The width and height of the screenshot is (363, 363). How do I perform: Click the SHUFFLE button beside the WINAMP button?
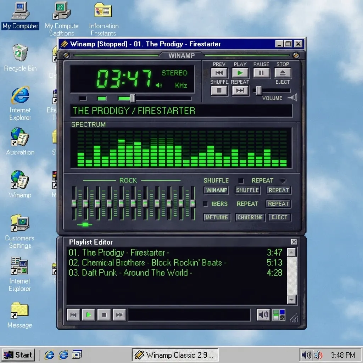click(247, 190)
